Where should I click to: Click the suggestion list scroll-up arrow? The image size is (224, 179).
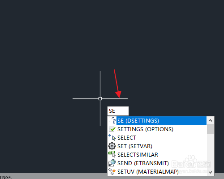210,120
